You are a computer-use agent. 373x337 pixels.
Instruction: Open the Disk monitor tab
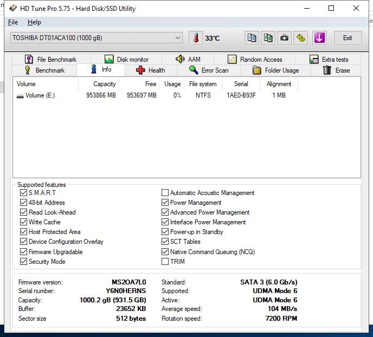tap(126, 59)
